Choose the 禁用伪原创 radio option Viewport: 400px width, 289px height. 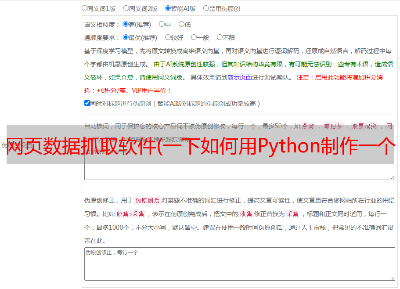(206, 8)
